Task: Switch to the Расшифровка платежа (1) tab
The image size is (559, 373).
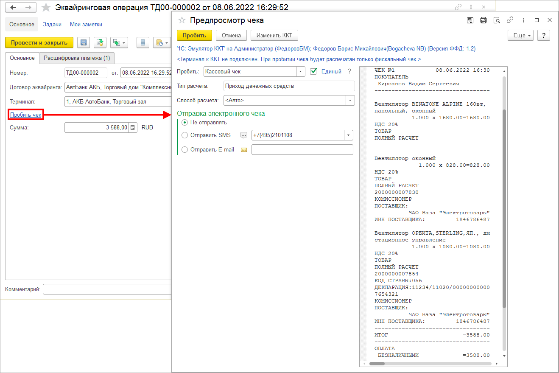Action: point(77,58)
